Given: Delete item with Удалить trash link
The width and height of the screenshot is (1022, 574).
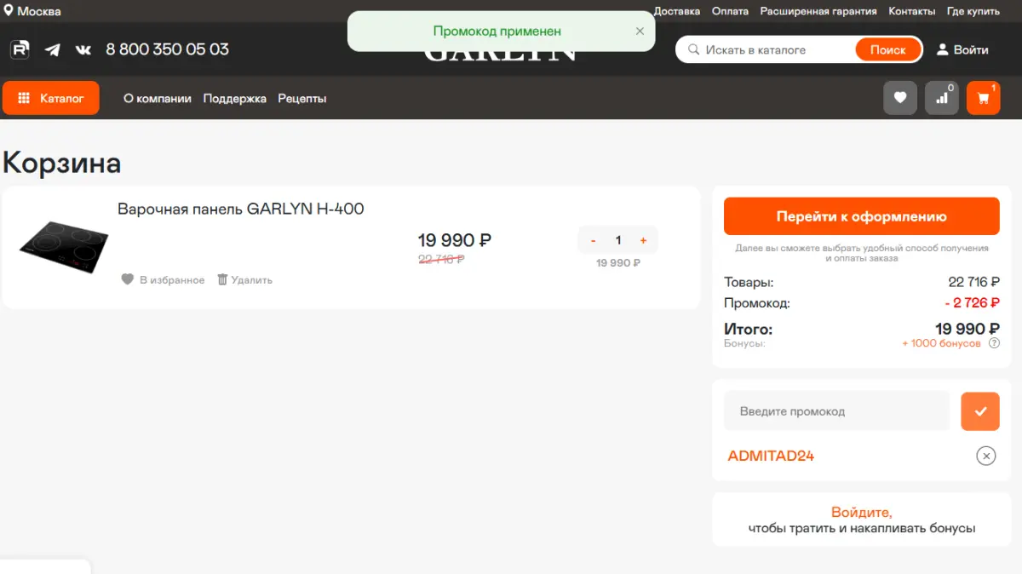Looking at the screenshot, I should [245, 279].
